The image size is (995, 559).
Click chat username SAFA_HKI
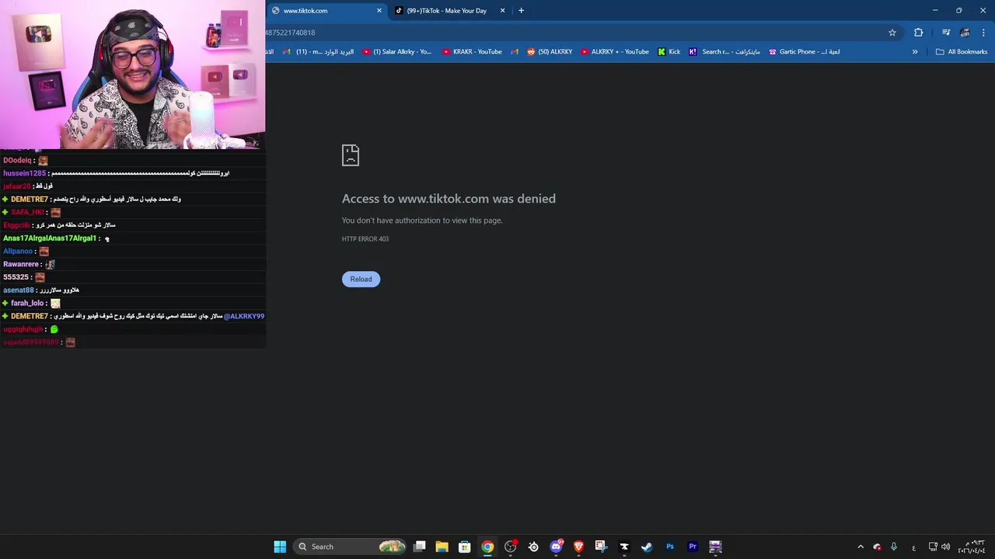tap(27, 212)
